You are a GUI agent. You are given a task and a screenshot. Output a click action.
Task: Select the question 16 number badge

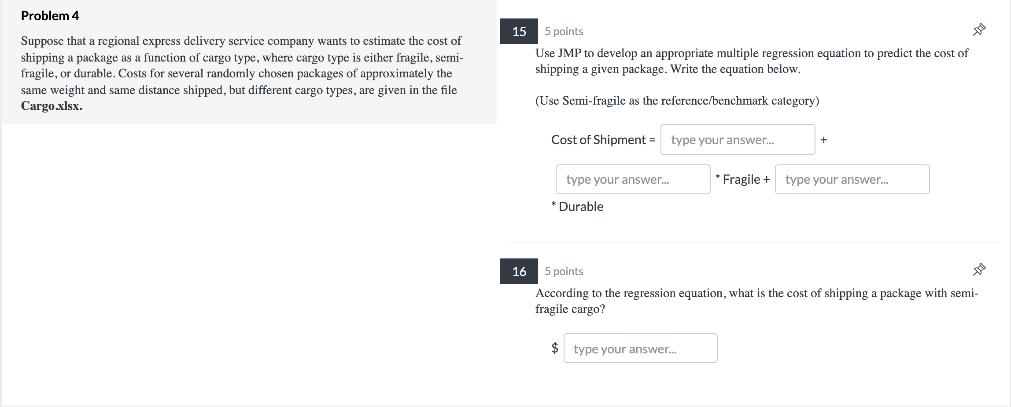(x=519, y=271)
